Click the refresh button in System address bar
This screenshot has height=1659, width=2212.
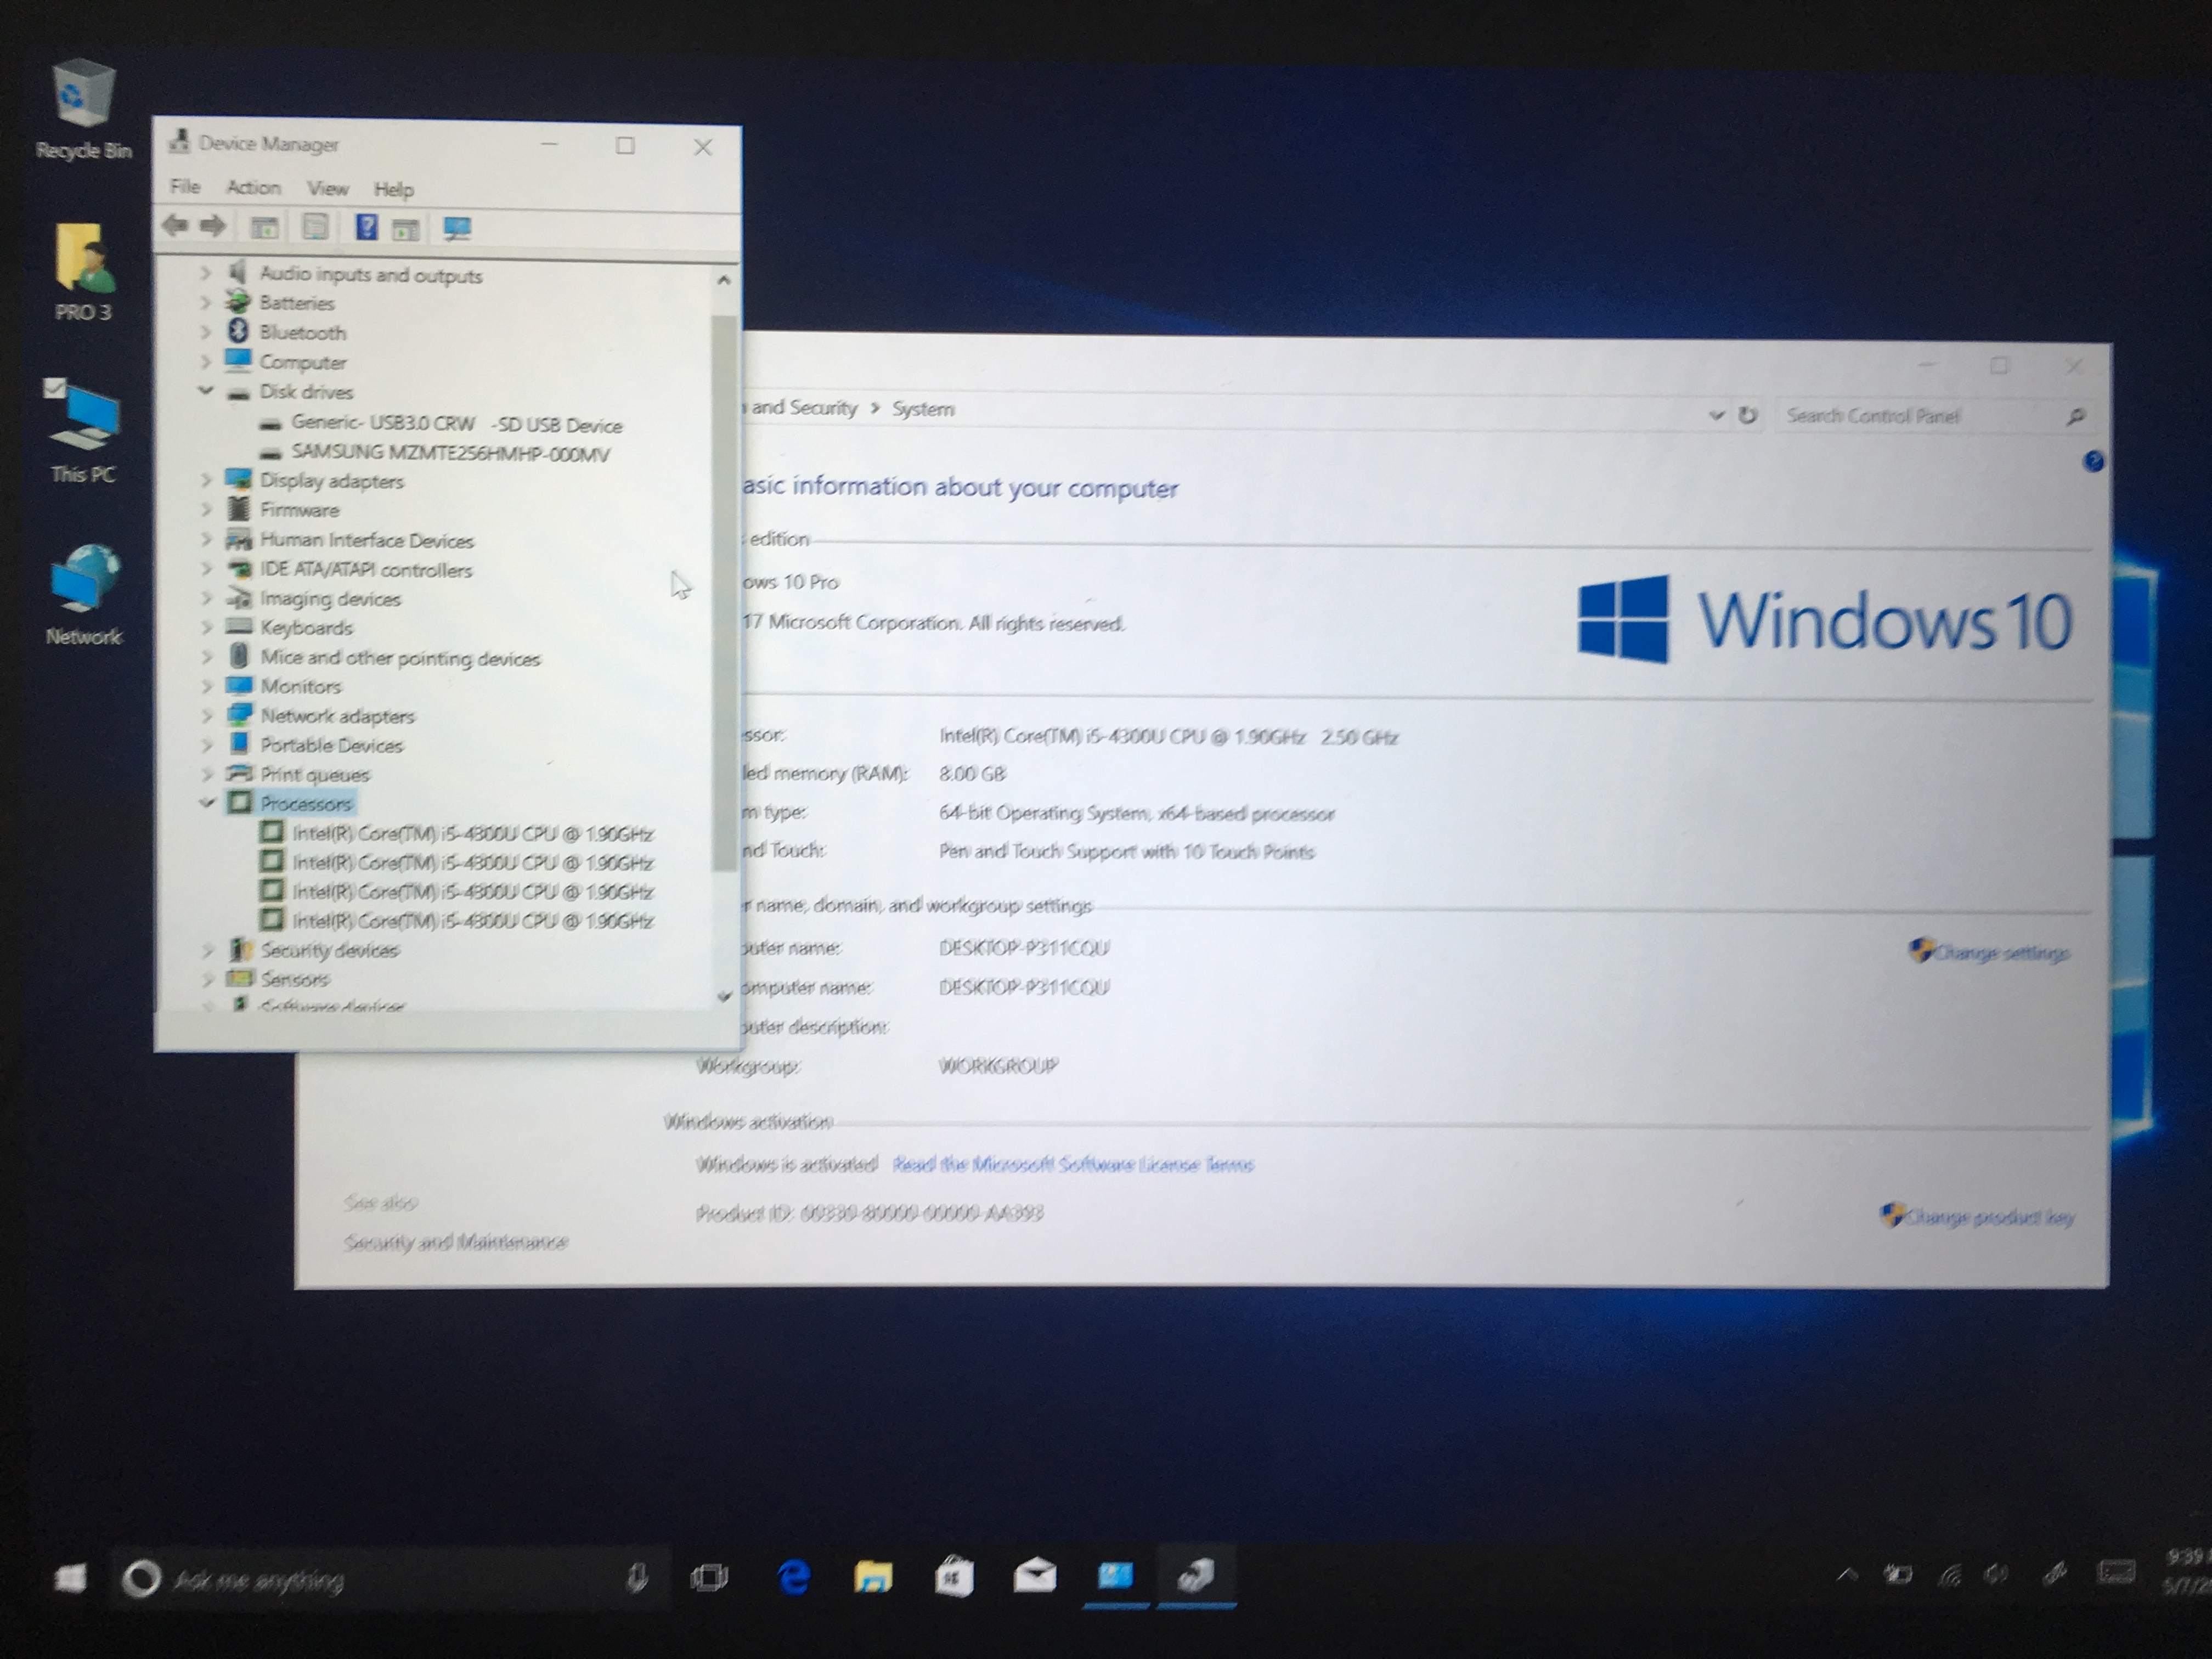tap(1748, 415)
